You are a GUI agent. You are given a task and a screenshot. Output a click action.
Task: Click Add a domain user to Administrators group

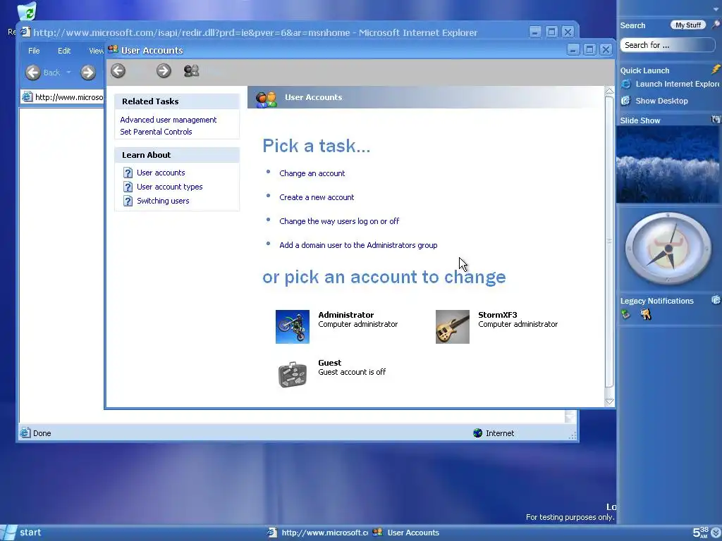coord(358,245)
